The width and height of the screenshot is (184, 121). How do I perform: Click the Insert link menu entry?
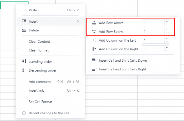click(36, 90)
